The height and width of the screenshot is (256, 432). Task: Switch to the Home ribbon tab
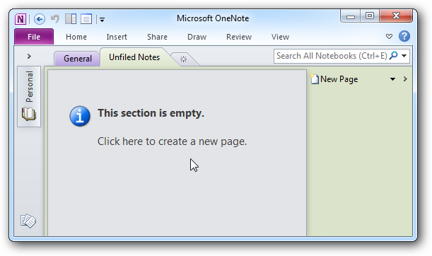click(76, 37)
